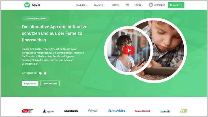Click the Android robot availability icon
208x117 pixels.
[40, 73]
